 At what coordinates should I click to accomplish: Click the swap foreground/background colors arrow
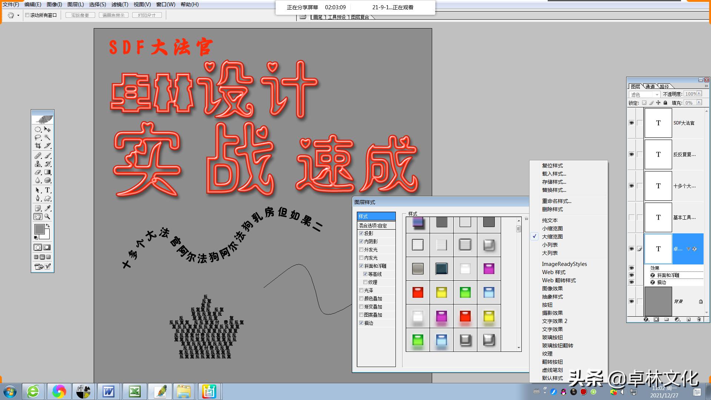tap(48, 226)
